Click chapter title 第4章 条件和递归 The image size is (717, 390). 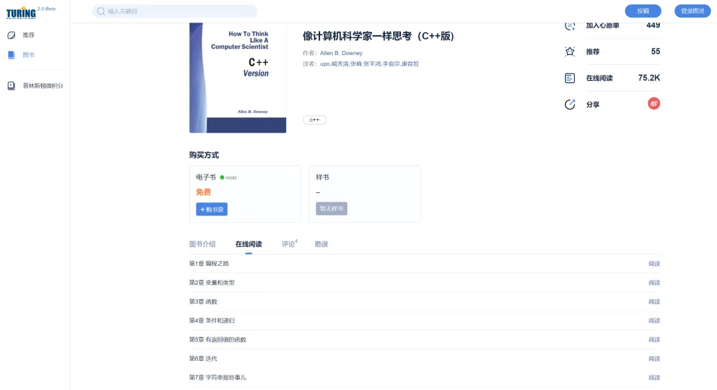point(212,320)
